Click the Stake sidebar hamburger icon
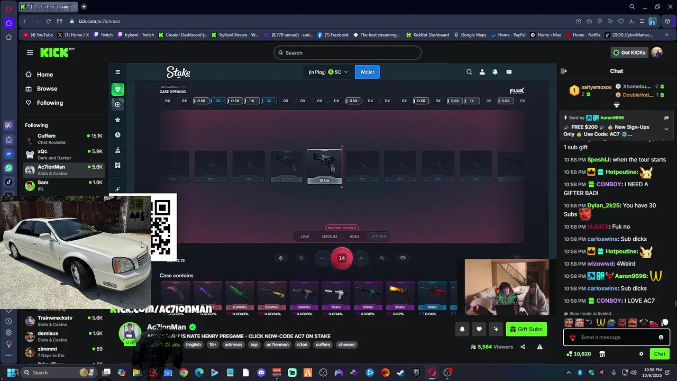This screenshot has width=677, height=381. [117, 72]
